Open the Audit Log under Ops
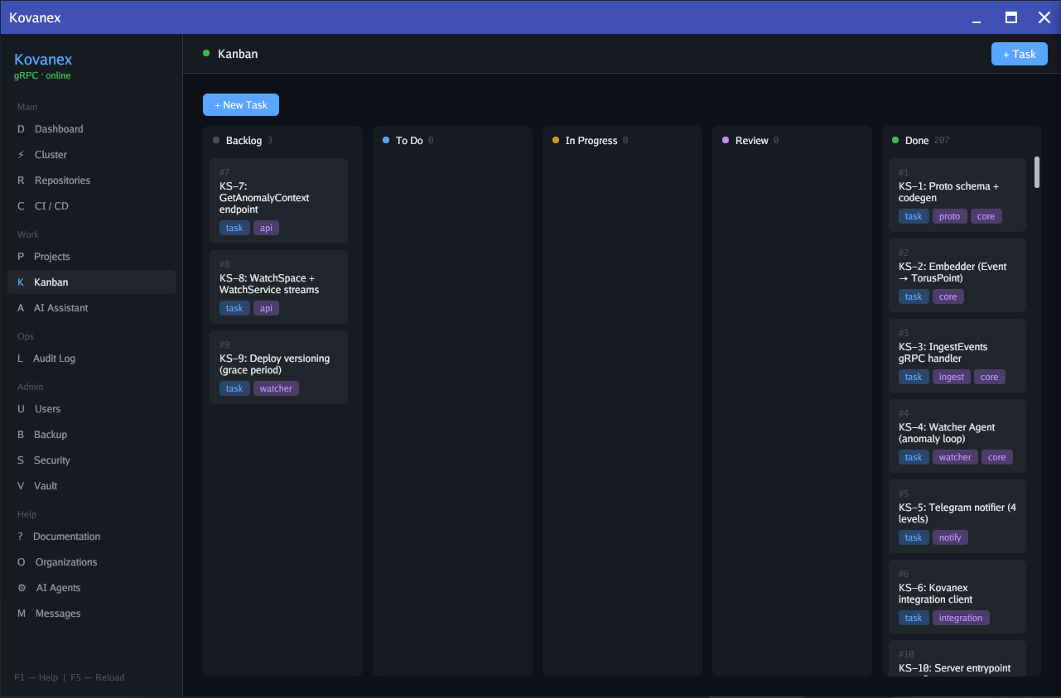Screen dimensions: 1061x698 point(52,358)
